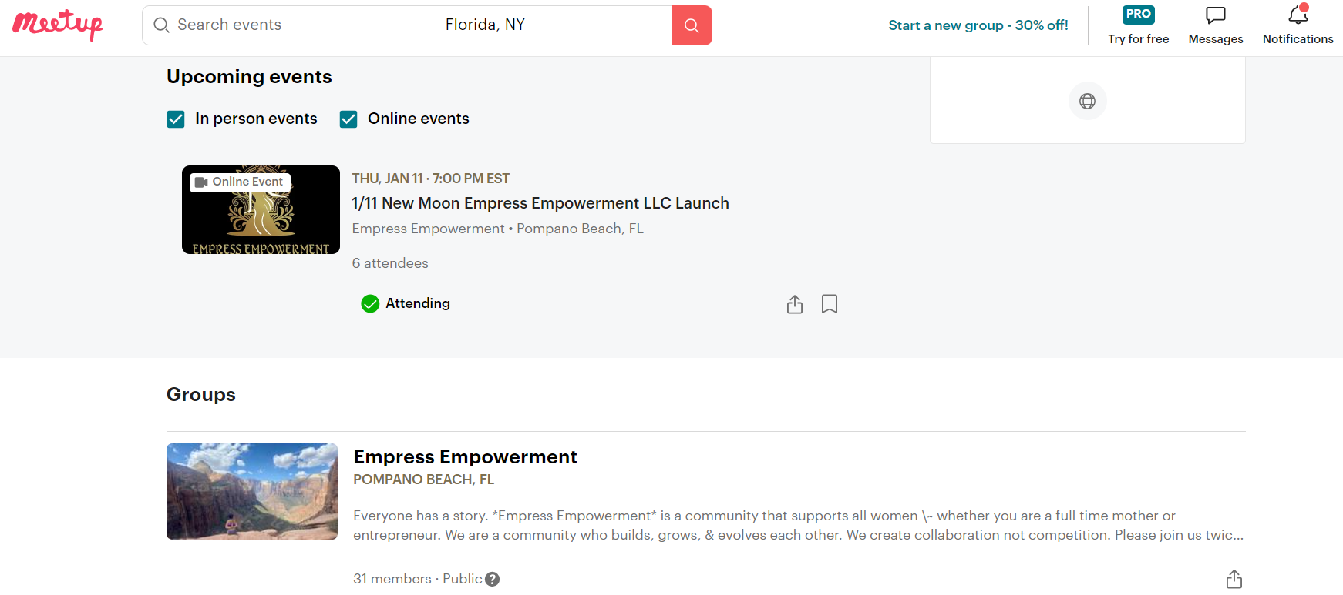Focus the Search events input field
Screen dimensions: 1343x595
point(286,25)
